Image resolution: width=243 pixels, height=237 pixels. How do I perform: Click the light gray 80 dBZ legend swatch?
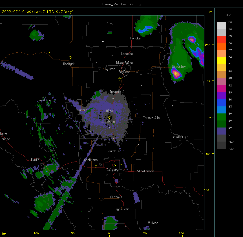pyautogui.click(x=222, y=26)
